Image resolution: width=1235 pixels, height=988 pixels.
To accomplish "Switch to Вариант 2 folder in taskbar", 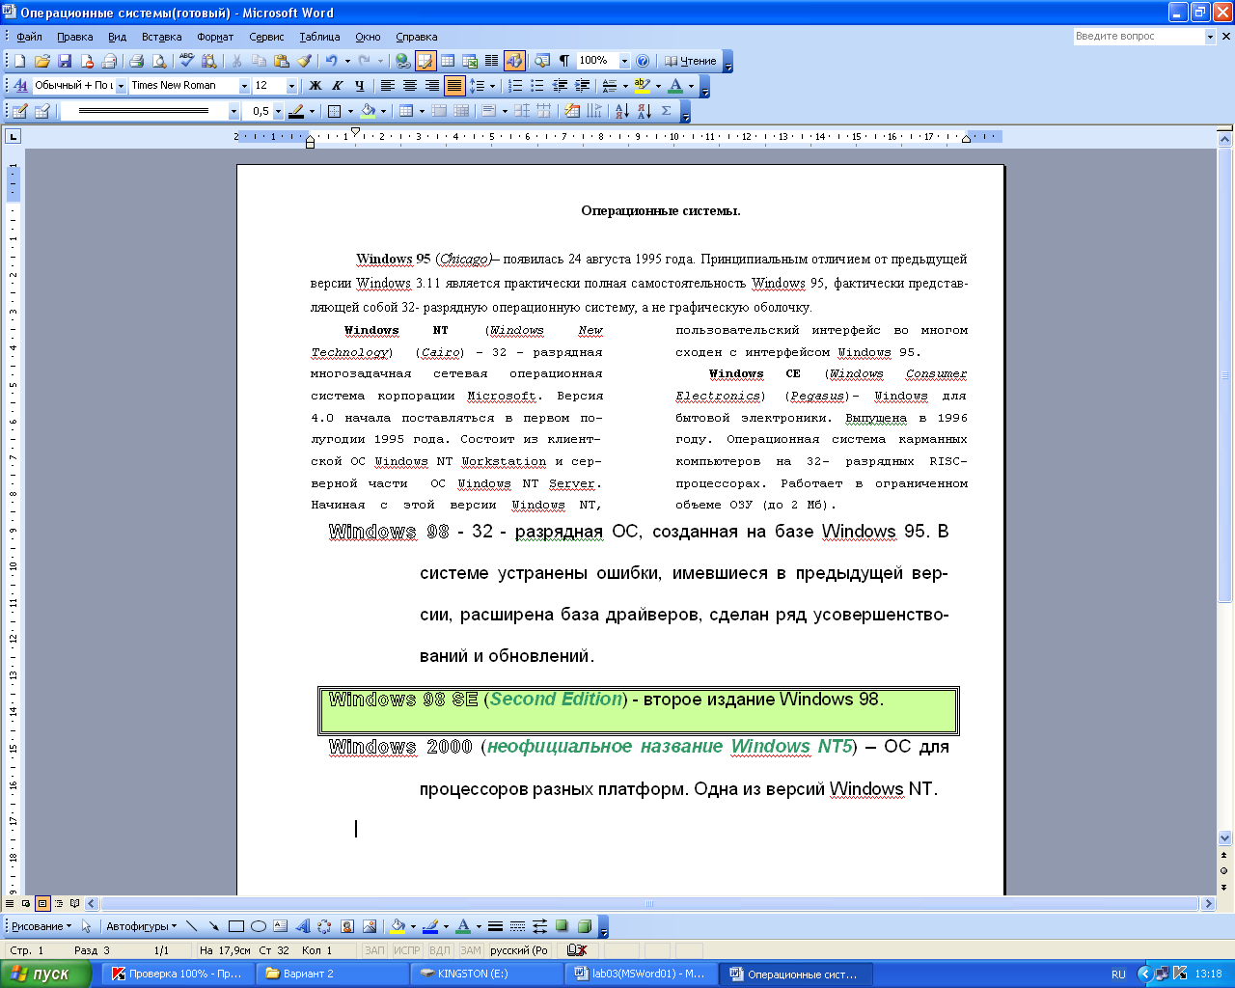I will pos(334,974).
